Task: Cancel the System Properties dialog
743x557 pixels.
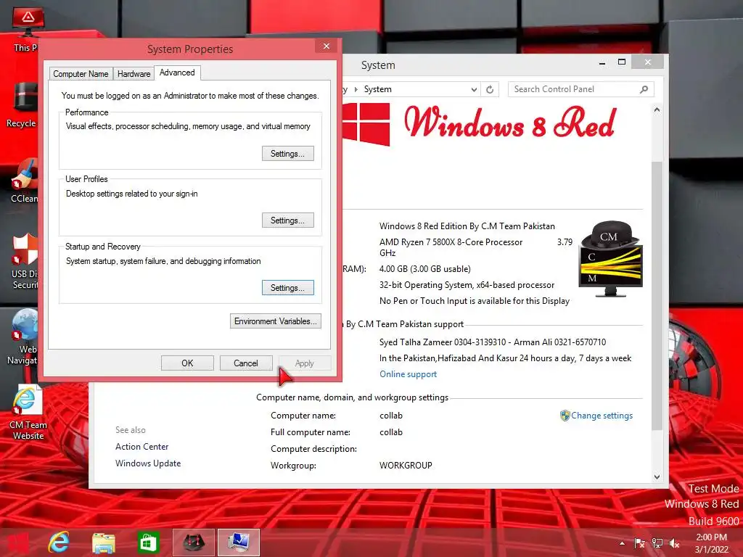Action: click(246, 363)
